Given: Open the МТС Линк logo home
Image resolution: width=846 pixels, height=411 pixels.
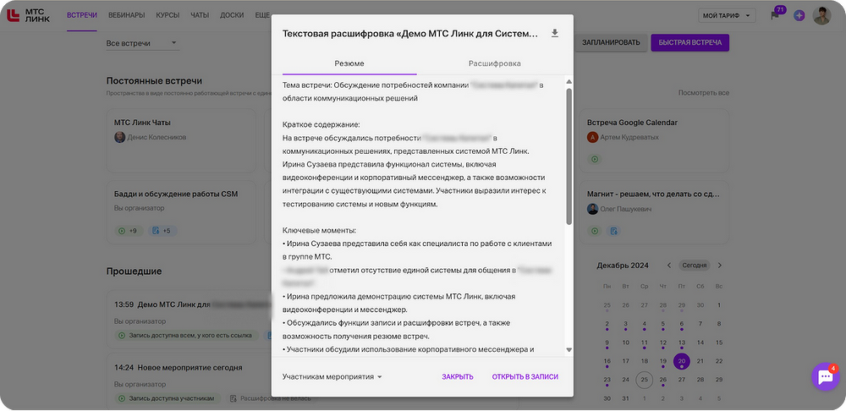Looking at the screenshot, I should [x=28, y=15].
